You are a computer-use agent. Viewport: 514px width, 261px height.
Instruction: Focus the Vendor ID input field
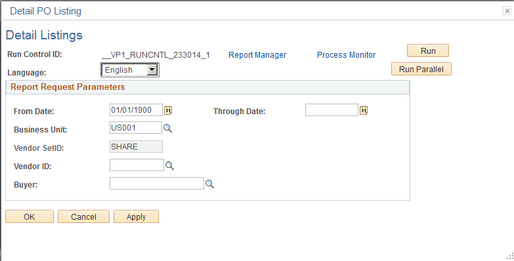click(x=137, y=165)
